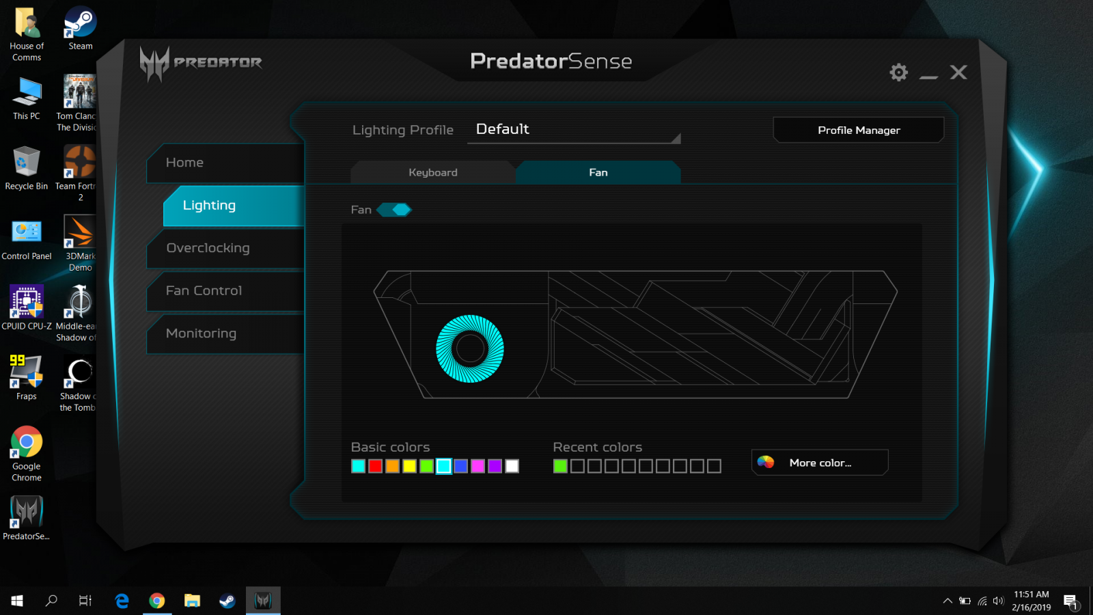The width and height of the screenshot is (1093, 615).
Task: Open Chrome from the taskbar
Action: pyautogui.click(x=157, y=601)
